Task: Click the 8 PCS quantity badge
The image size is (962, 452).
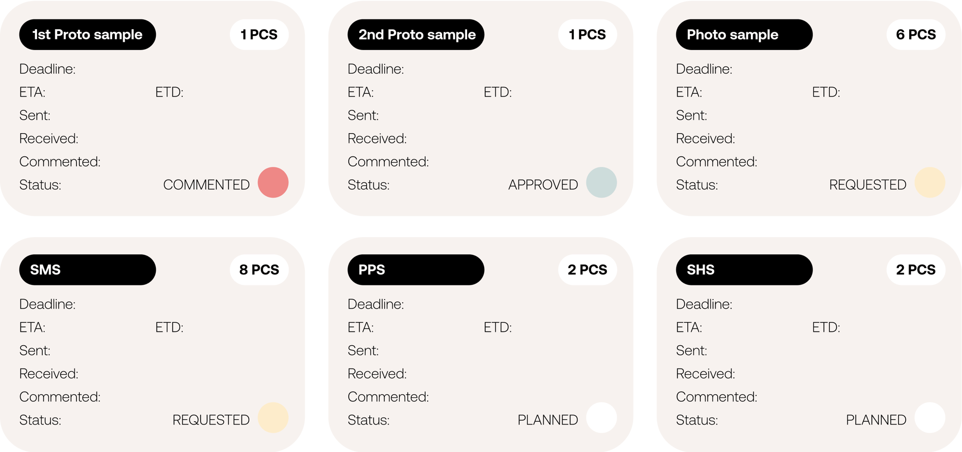Action: click(259, 270)
